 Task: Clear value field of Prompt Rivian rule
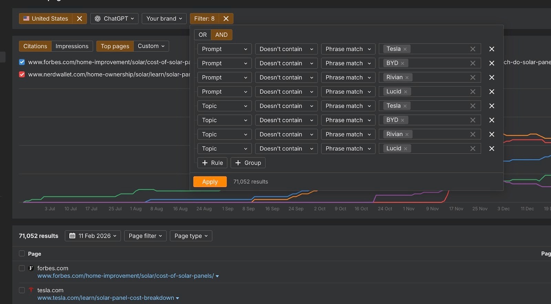coord(473,78)
